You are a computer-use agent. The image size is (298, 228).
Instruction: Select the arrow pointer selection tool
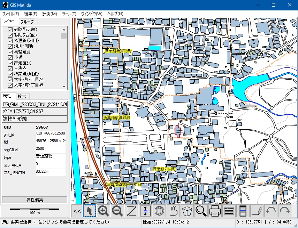pos(90,211)
